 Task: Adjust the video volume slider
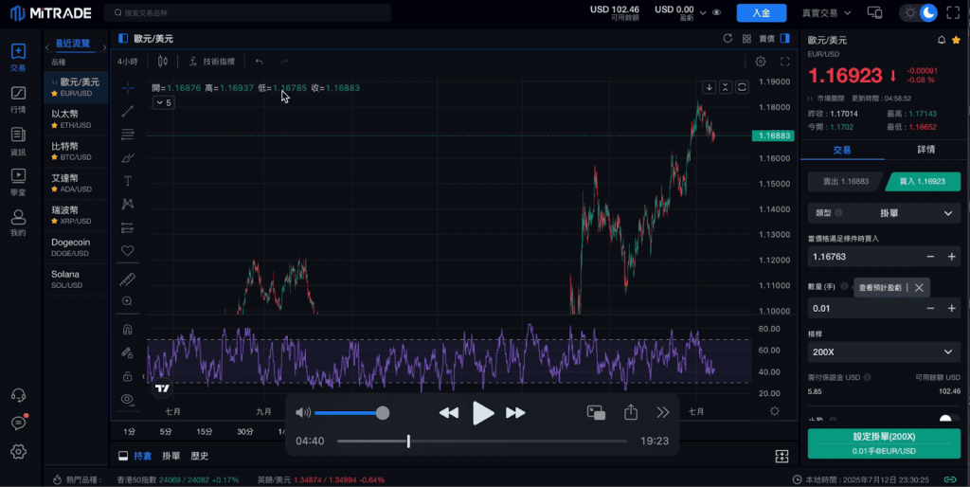click(350, 413)
